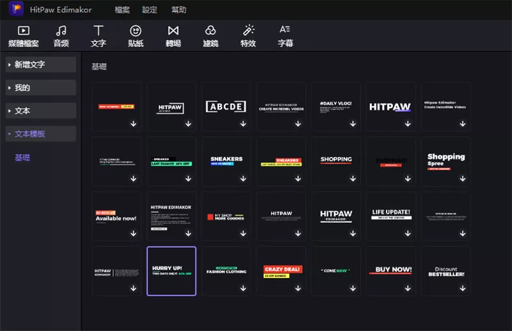Select the HITPAW EDIMAKOR bold title template
The width and height of the screenshot is (512, 331).
point(336,216)
